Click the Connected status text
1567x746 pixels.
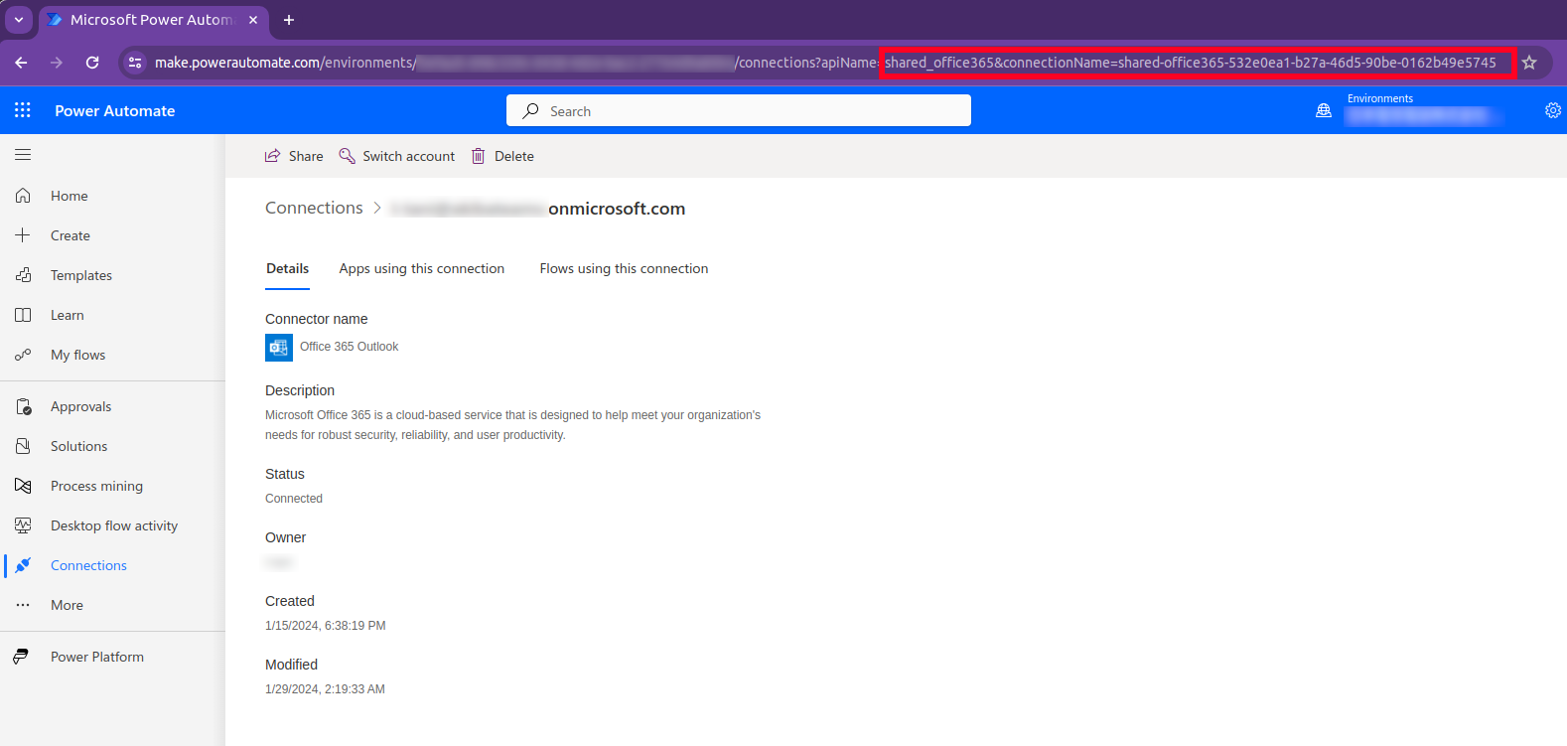pos(294,499)
